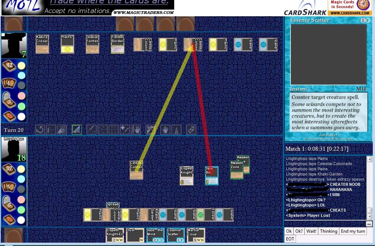Pick Jace, the Mind Sculptor from hand

(155, 235)
